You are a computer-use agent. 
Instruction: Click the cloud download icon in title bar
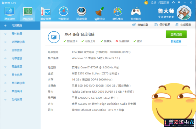pyautogui.click(x=173, y=2)
